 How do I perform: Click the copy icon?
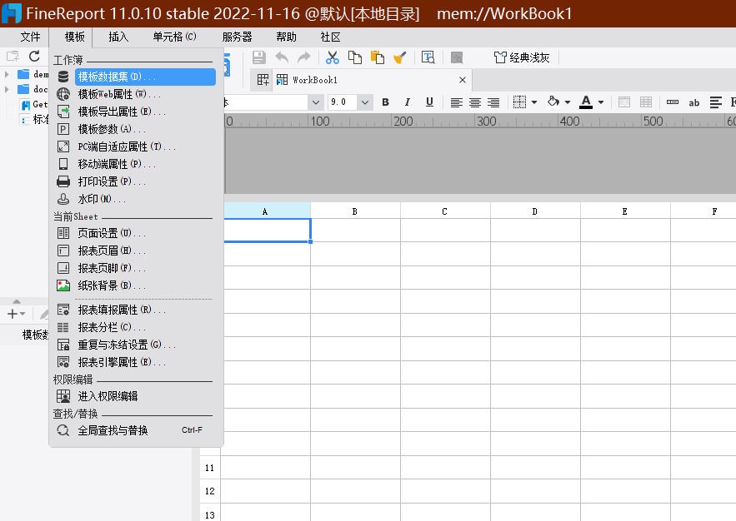[x=355, y=57]
